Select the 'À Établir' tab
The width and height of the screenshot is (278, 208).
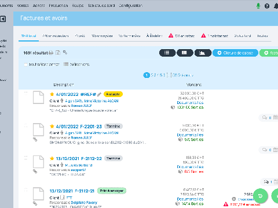154,36
